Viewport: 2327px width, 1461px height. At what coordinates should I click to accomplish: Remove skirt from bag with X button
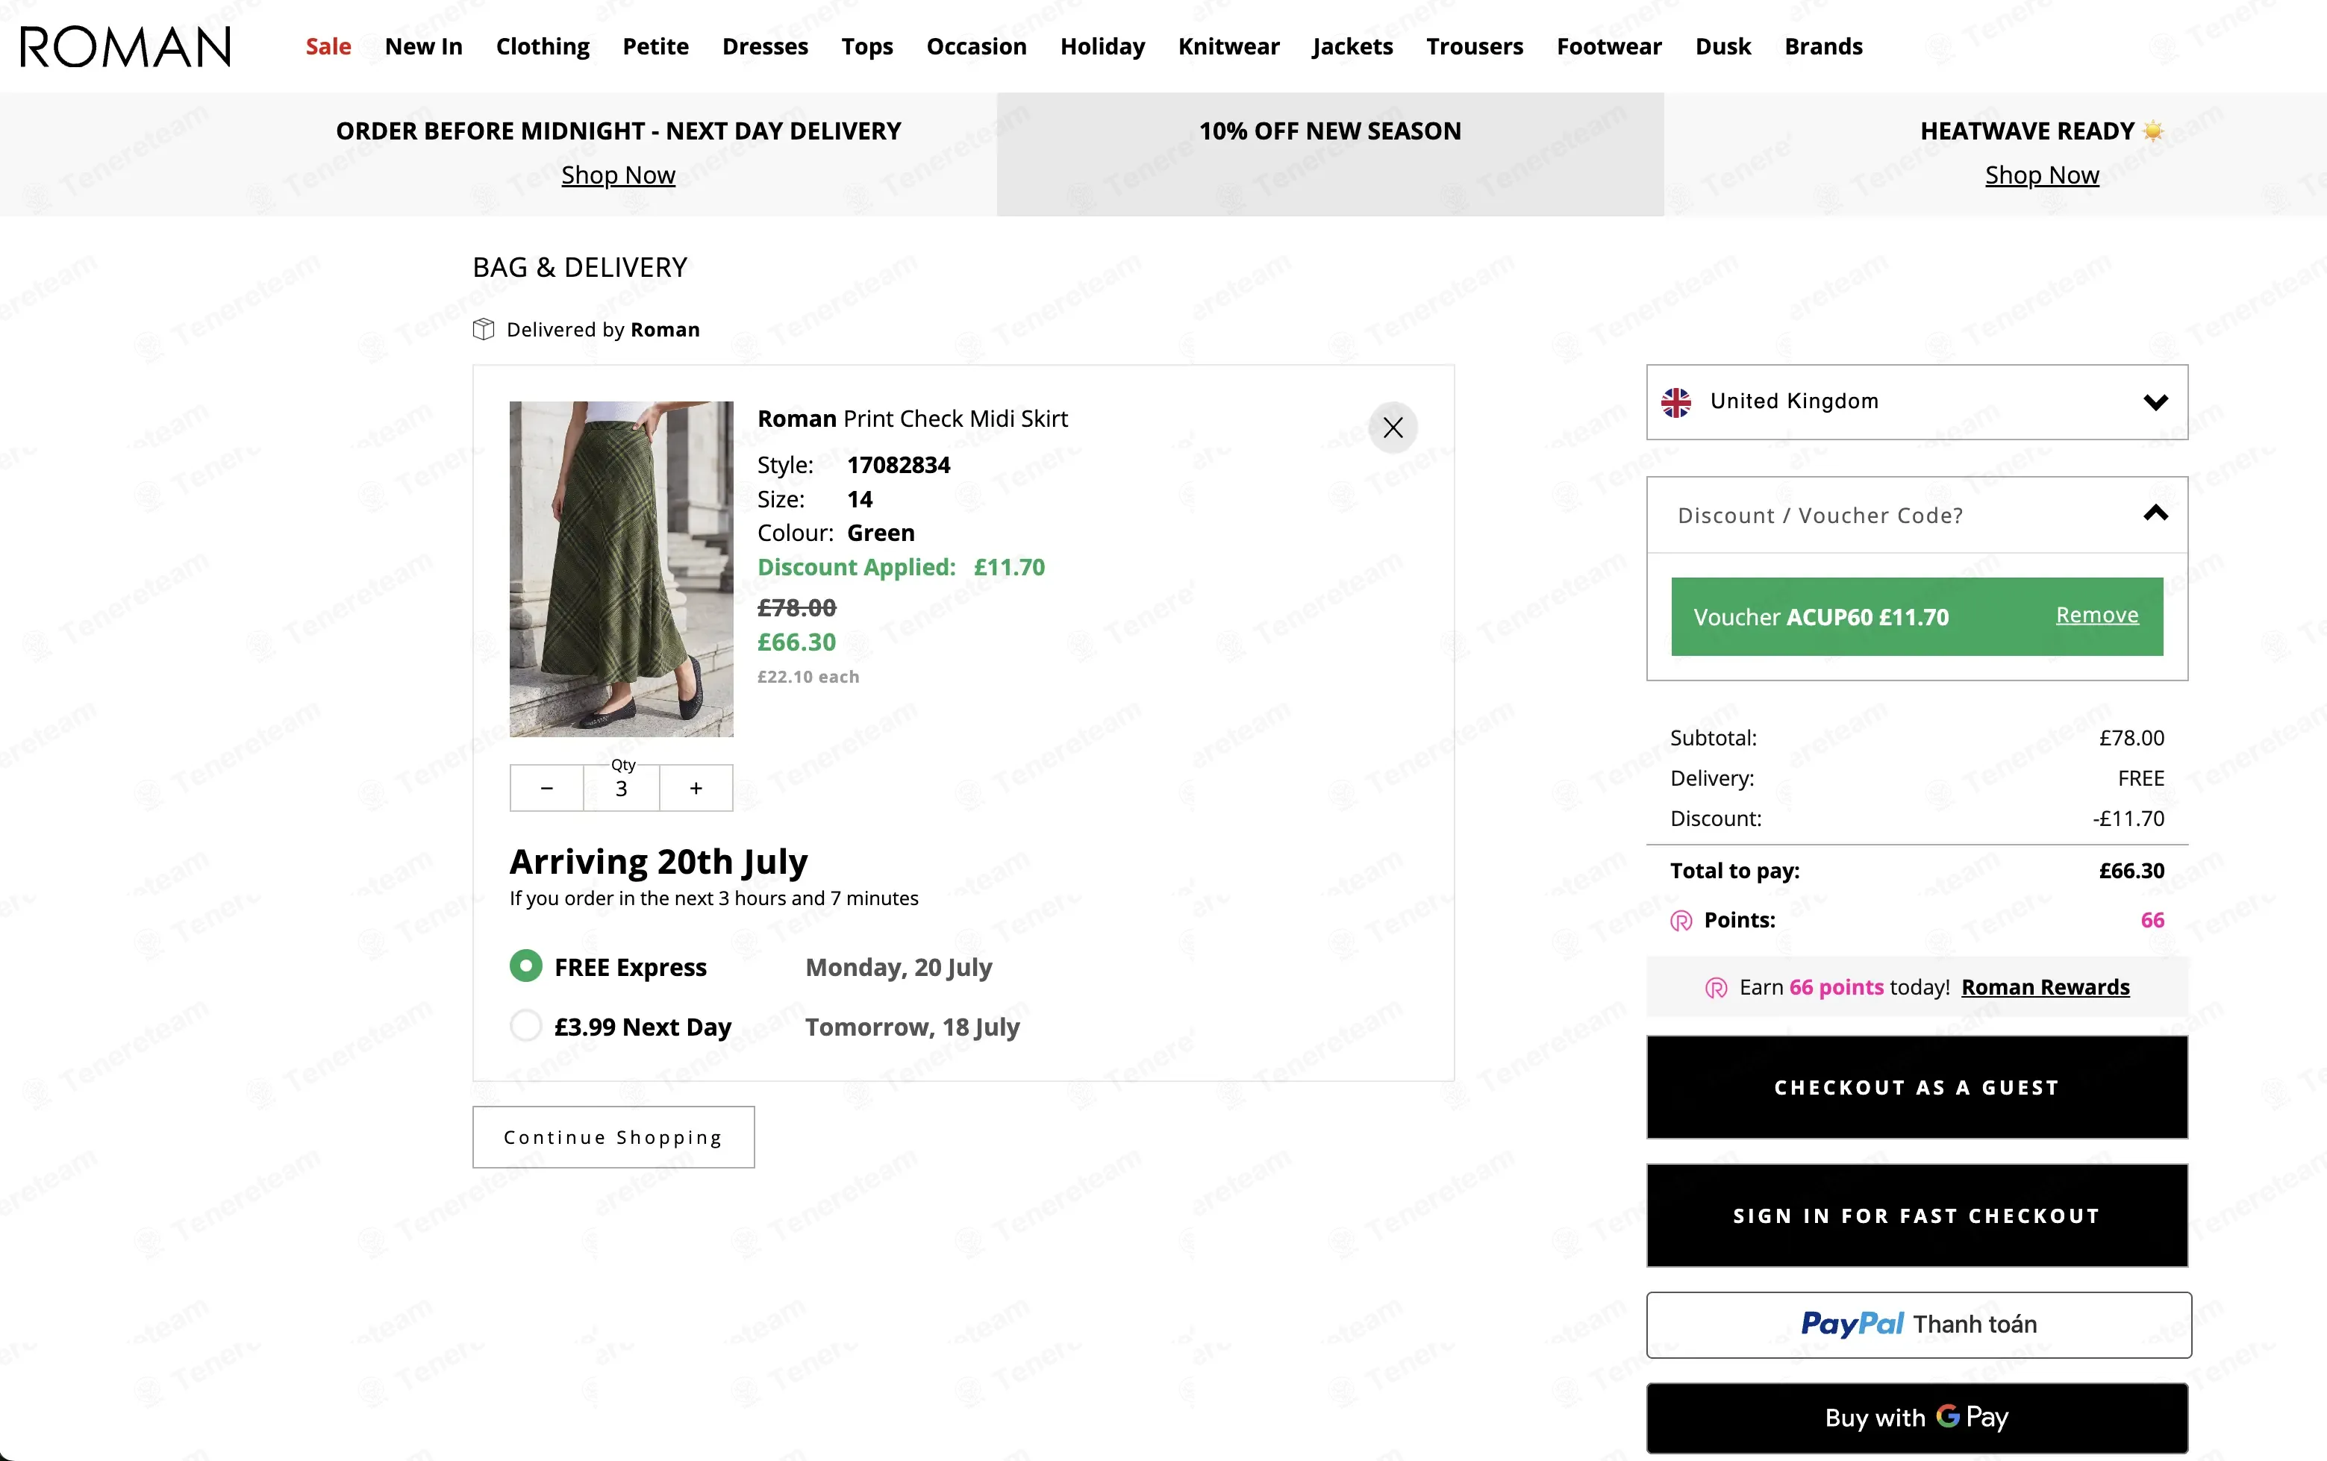pos(1393,427)
